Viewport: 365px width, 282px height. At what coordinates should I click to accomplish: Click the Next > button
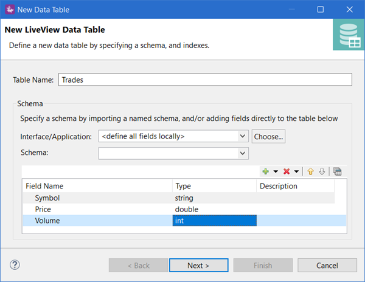[x=198, y=266]
